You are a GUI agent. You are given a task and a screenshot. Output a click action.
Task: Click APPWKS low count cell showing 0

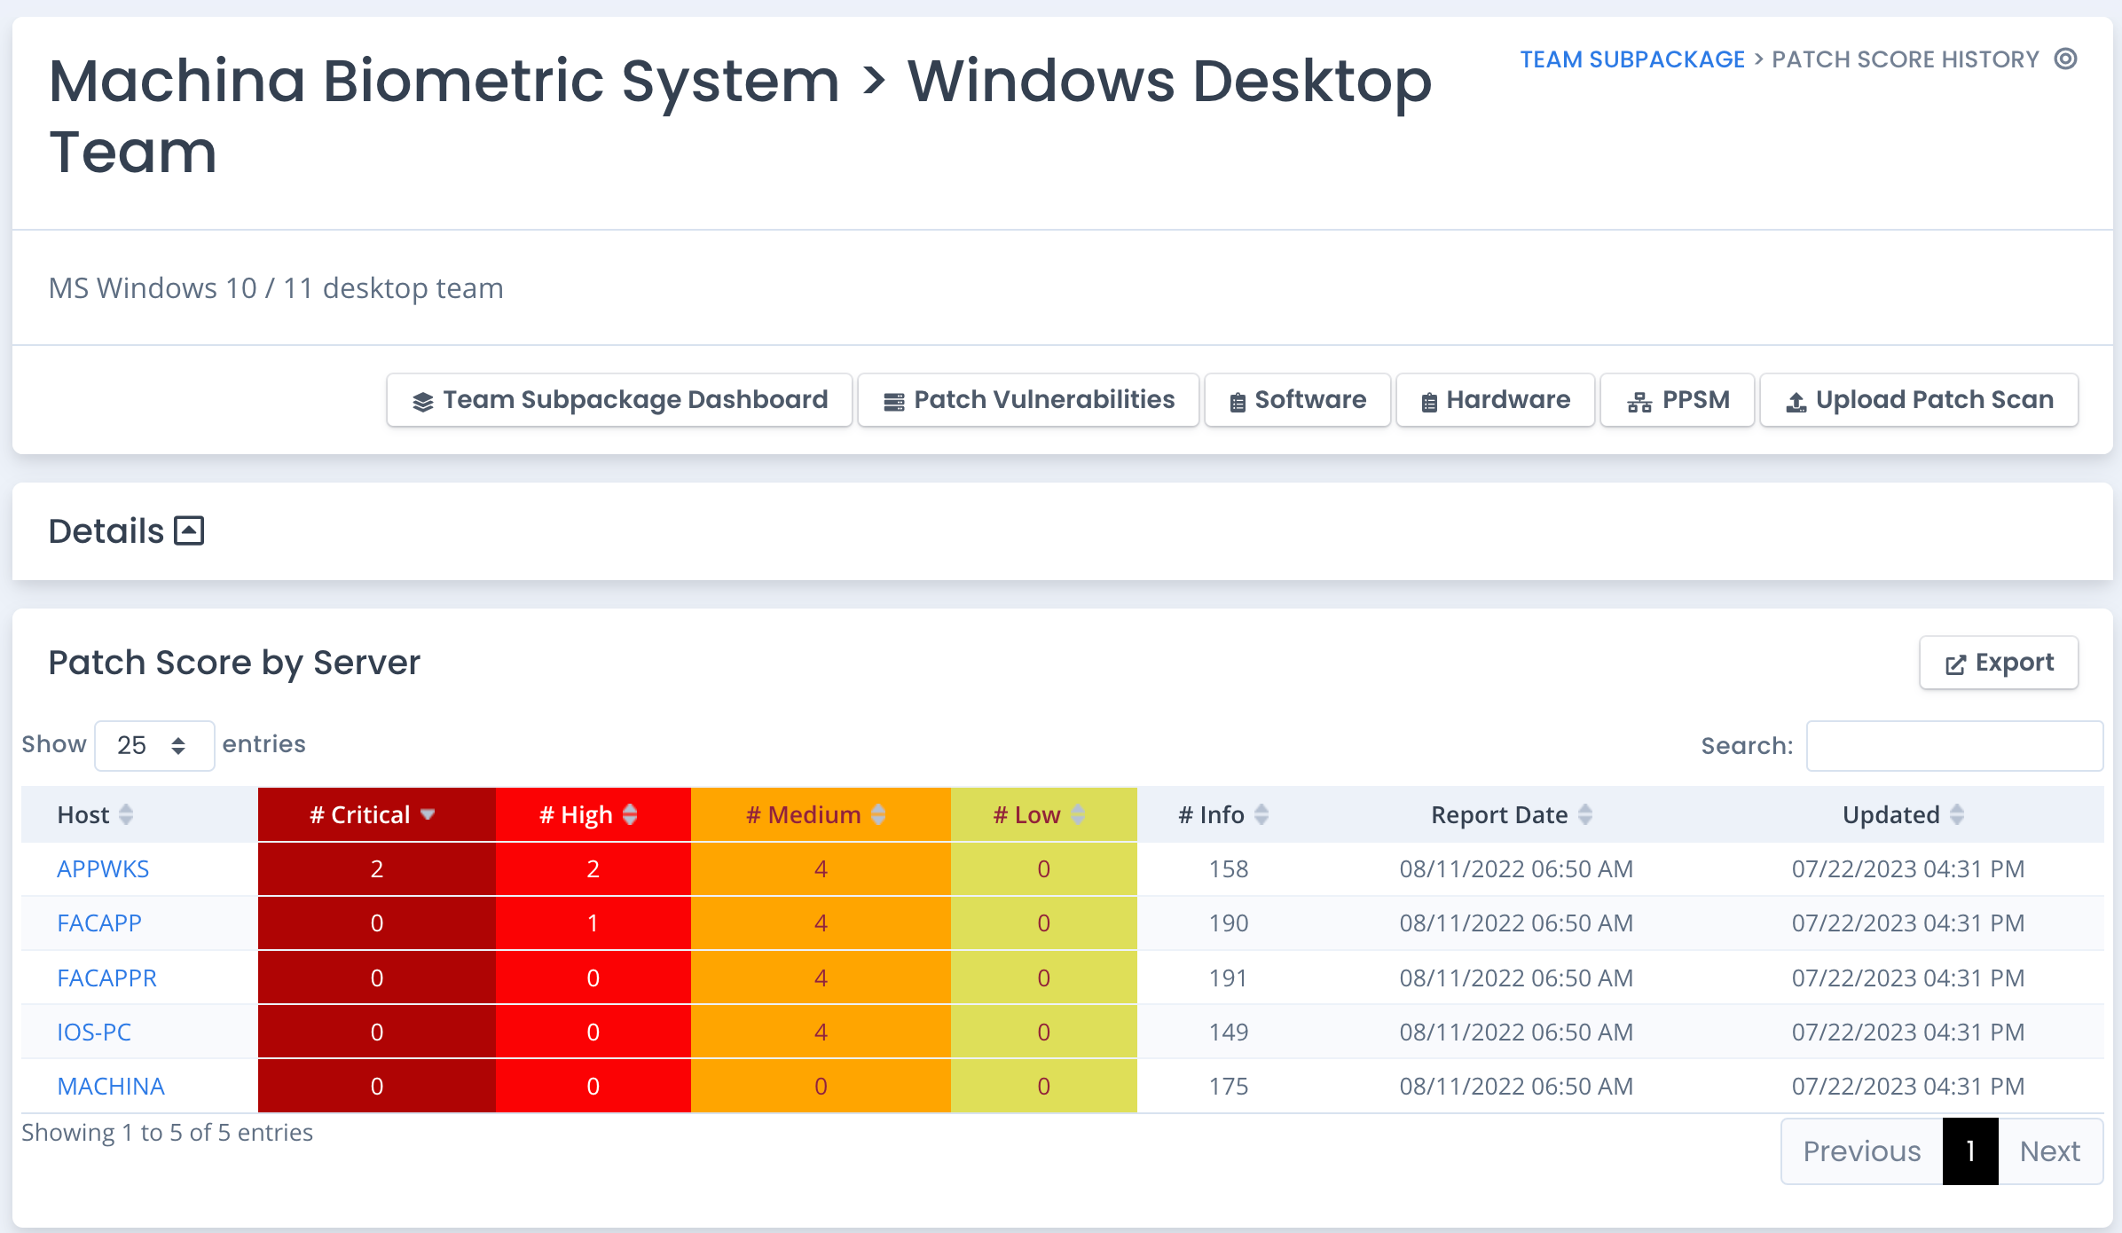click(x=1043, y=868)
